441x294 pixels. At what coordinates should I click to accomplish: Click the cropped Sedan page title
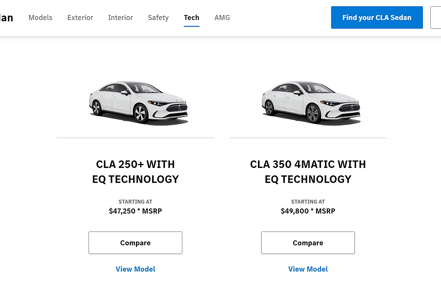pyautogui.click(x=6, y=18)
